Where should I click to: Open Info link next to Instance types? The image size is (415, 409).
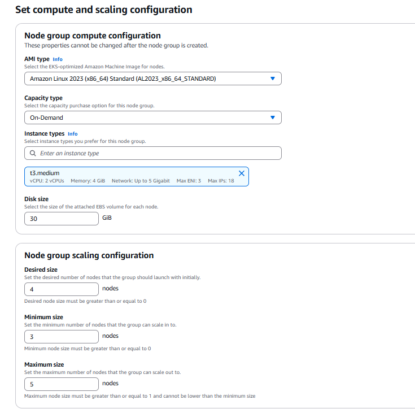[72, 134]
